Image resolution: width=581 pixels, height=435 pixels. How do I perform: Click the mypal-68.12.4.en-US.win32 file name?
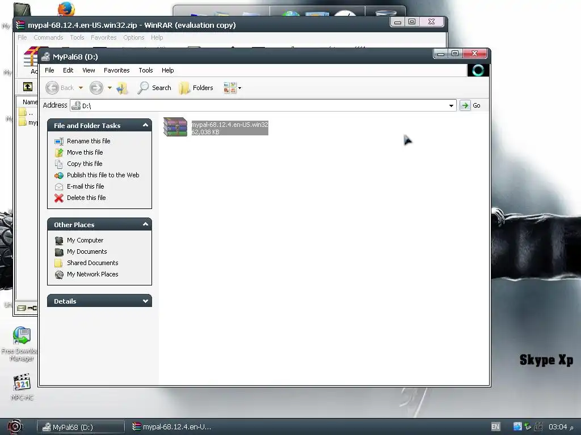point(229,125)
